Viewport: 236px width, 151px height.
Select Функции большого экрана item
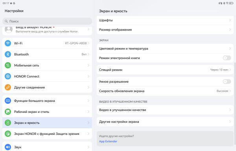tap(47, 101)
